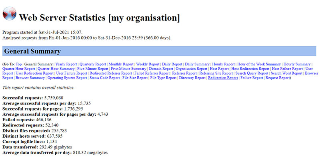The image size is (320, 158).
Task: Go to the Monthly Report
Action: (x=121, y=64)
